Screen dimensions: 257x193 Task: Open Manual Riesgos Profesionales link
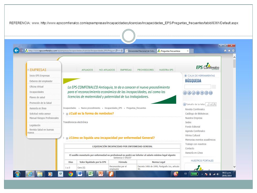pyautogui.click(x=44, y=118)
